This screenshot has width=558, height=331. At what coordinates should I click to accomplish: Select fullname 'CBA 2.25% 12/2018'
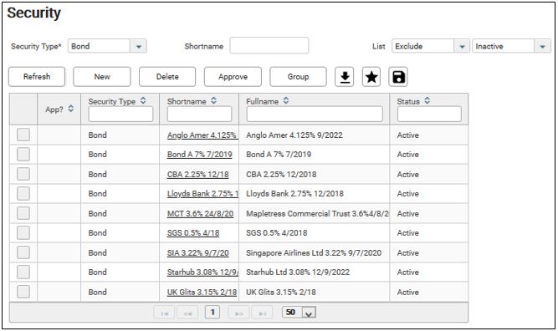tap(281, 174)
